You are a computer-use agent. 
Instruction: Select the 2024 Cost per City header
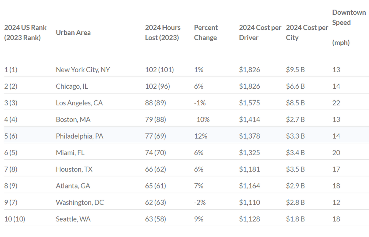[307, 33]
